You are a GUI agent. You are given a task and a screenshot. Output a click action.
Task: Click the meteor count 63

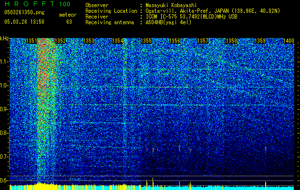(x=69, y=22)
